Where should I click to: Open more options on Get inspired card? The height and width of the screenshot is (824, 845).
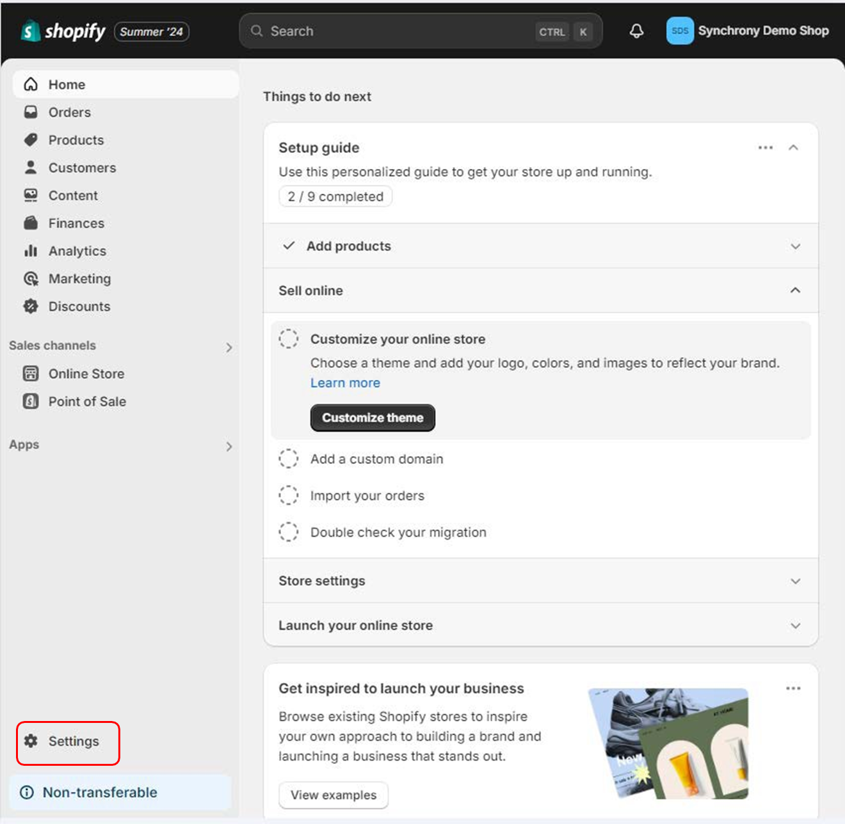click(793, 688)
